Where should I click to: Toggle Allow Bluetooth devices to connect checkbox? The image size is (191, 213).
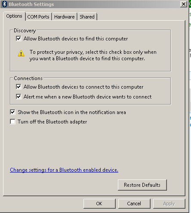click(18, 87)
